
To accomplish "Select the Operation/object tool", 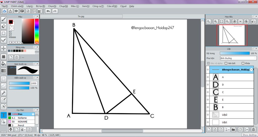I will point(4,122).
